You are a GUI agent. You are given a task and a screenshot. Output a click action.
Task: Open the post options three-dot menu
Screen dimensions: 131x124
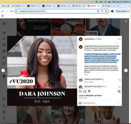tap(119, 39)
